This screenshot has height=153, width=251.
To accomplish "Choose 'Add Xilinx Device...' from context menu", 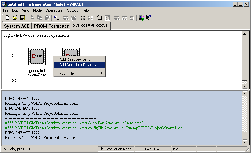I will click(x=79, y=59).
